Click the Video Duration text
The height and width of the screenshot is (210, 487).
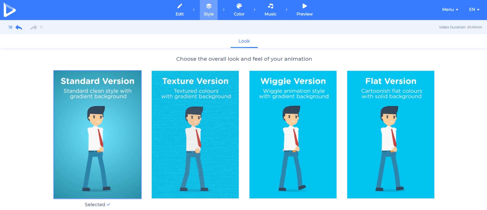click(460, 27)
